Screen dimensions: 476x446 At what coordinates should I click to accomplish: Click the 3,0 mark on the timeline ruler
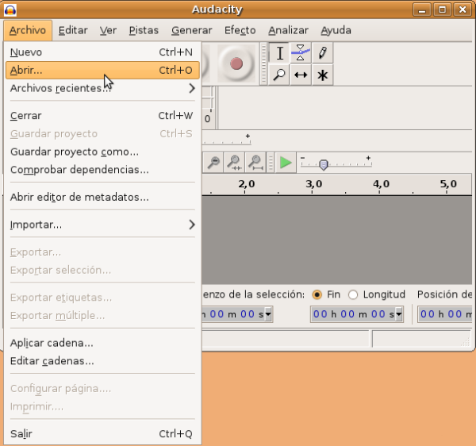click(314, 184)
